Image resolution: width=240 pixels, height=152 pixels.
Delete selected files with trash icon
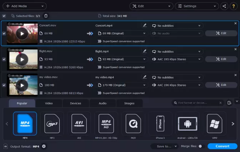coord(46,16)
